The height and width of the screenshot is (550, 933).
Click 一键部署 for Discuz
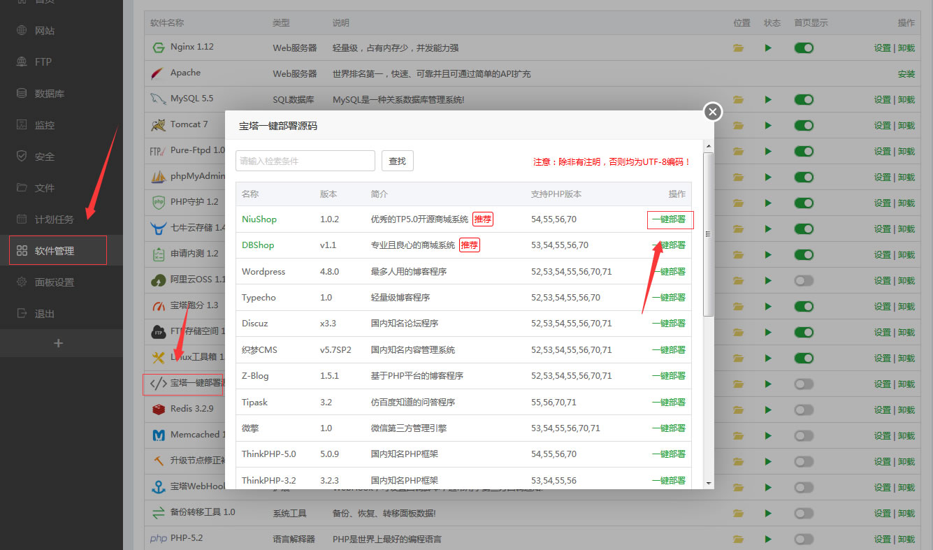669,324
